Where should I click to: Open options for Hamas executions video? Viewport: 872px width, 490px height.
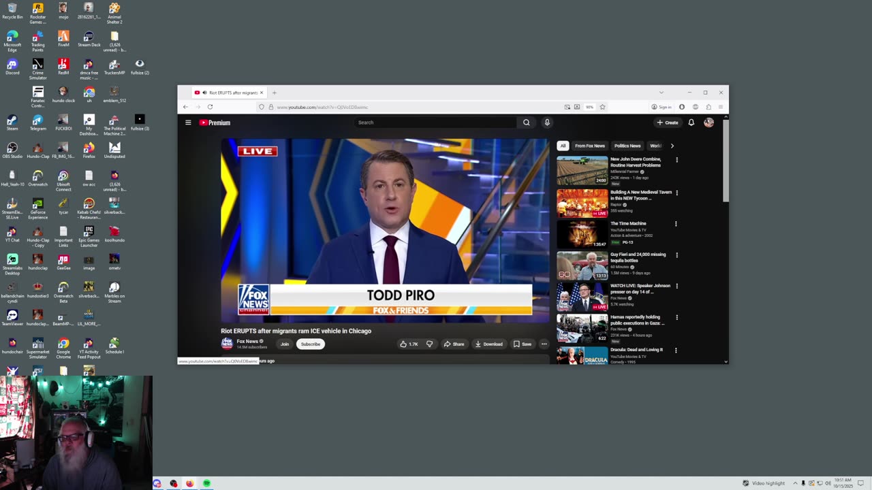click(676, 318)
